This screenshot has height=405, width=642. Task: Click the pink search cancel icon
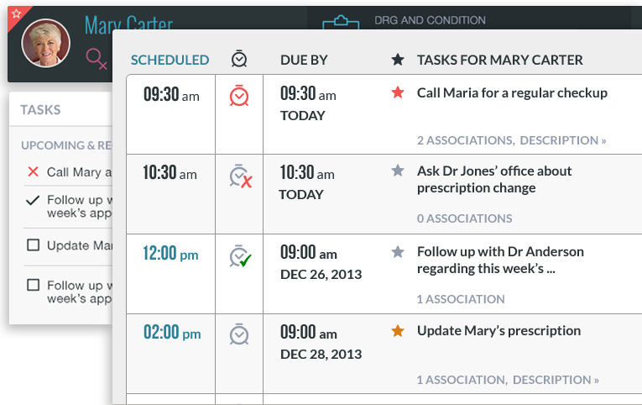click(97, 59)
